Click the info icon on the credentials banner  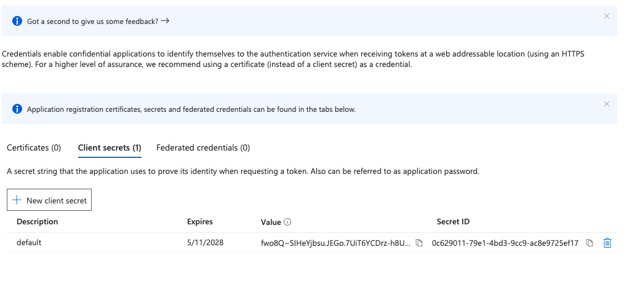click(17, 109)
